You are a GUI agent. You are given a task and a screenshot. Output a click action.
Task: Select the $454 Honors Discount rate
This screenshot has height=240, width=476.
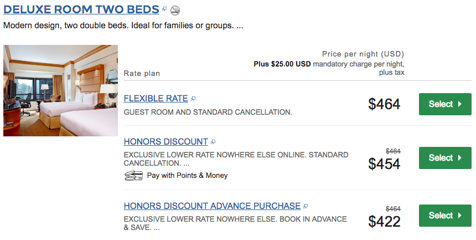[445, 158]
